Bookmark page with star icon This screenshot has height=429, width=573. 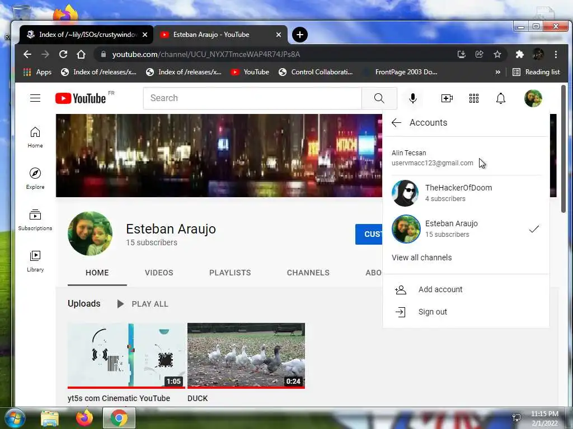click(x=497, y=54)
